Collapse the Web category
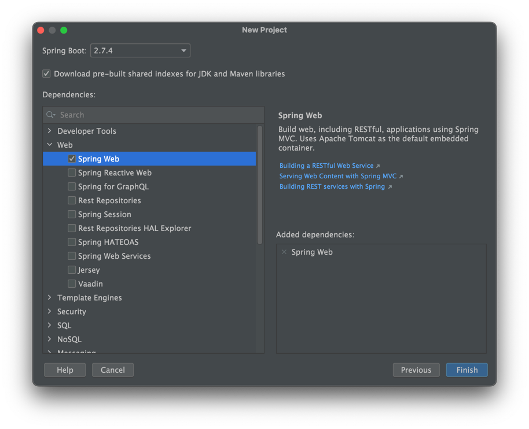The width and height of the screenshot is (529, 429). tap(50, 145)
